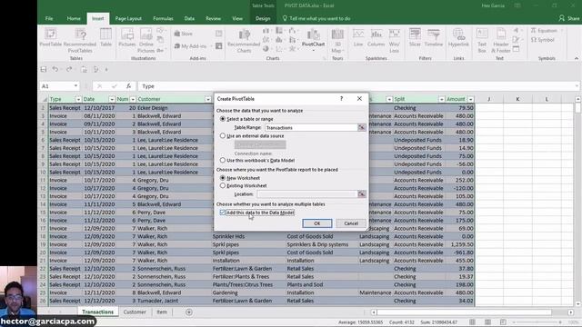Insert Header & Footer
This screenshot has width=582, height=327.
[501, 40]
